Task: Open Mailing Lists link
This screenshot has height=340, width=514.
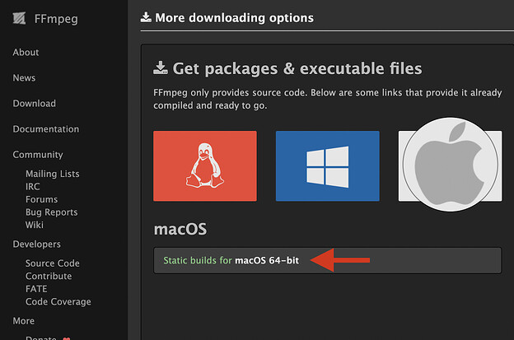Action: click(x=53, y=174)
